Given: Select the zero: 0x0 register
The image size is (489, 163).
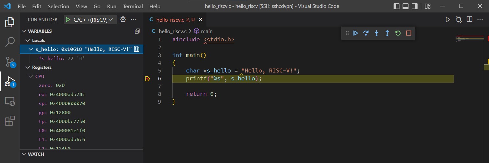Looking at the screenshot, I should (x=82, y=85).
